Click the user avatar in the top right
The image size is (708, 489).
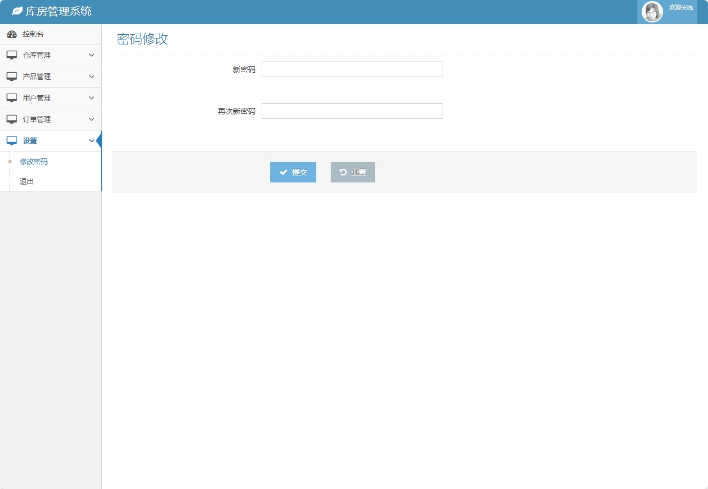click(x=652, y=11)
